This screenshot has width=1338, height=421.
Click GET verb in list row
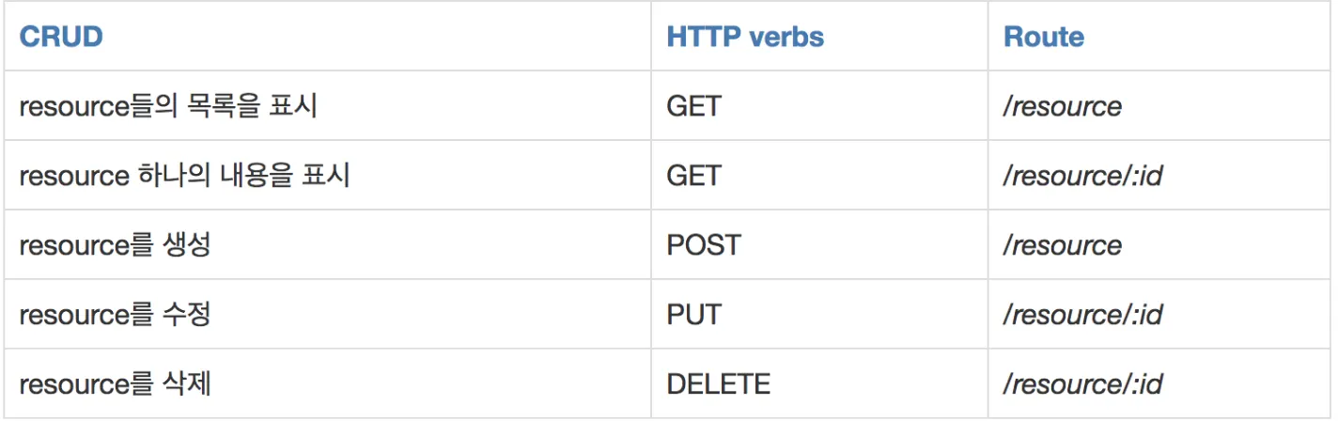tap(693, 106)
